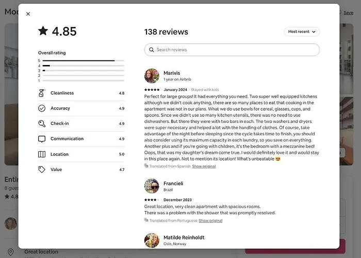Image resolution: width=361 pixels, height=258 pixels.
Task: Click the Location map icon
Action: (x=42, y=154)
